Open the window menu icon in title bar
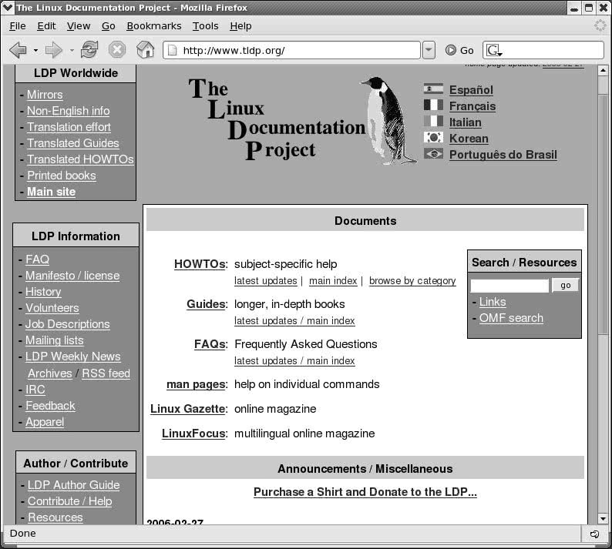The width and height of the screenshot is (612, 549). tap(8, 8)
